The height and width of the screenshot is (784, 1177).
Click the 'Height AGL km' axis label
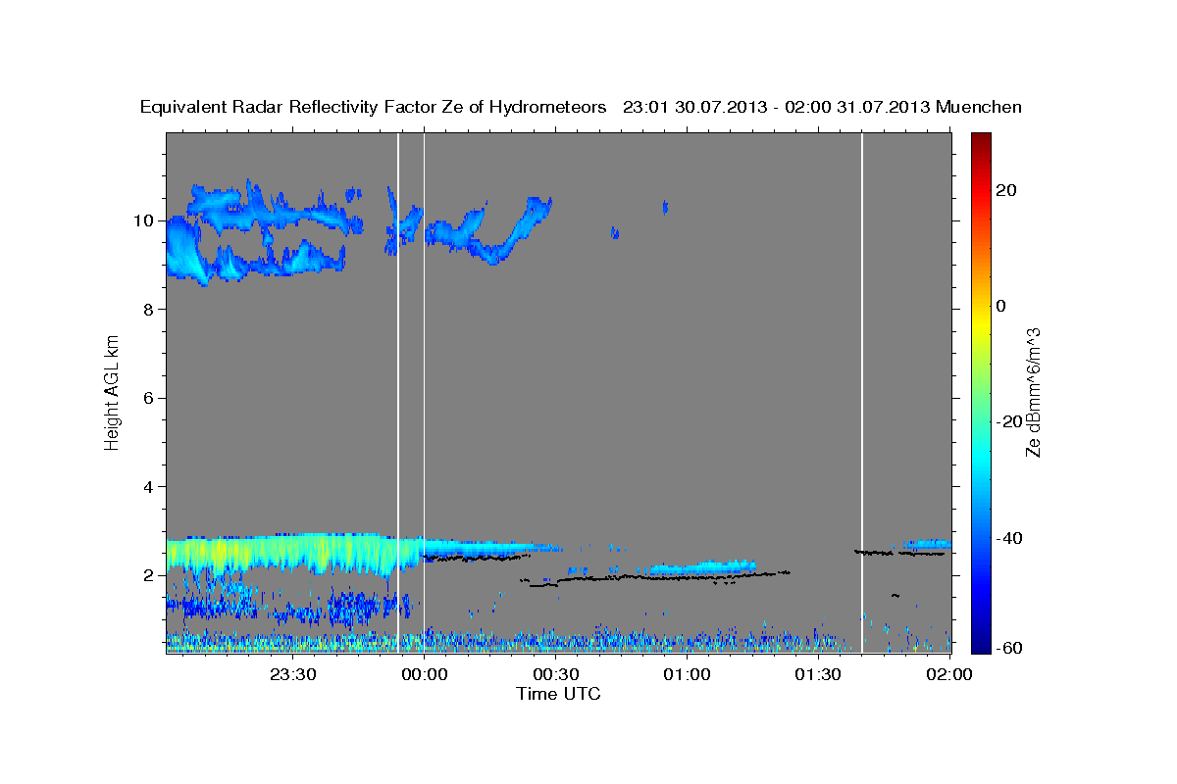(113, 391)
